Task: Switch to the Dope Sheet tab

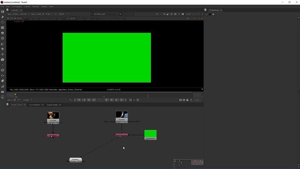Action: [52, 105]
